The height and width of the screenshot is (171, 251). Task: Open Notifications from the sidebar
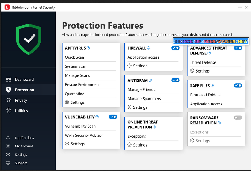pyautogui.click(x=24, y=138)
